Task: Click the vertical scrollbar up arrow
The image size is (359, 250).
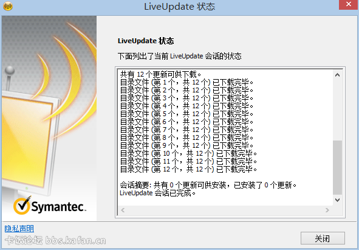Action: click(x=337, y=75)
